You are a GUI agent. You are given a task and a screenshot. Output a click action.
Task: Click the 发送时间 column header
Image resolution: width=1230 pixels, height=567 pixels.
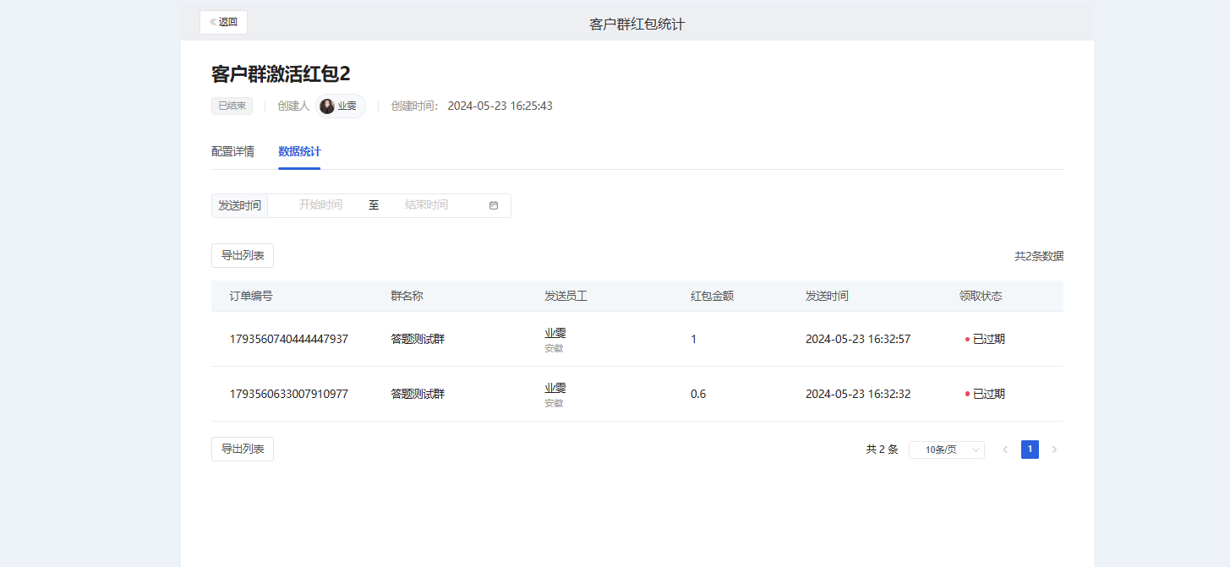[827, 296]
